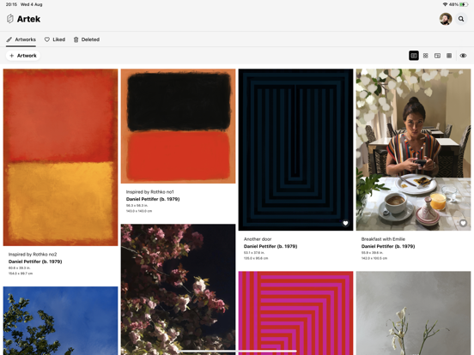Unlike Another door with heart icon
The image size is (474, 355).
pos(345,223)
